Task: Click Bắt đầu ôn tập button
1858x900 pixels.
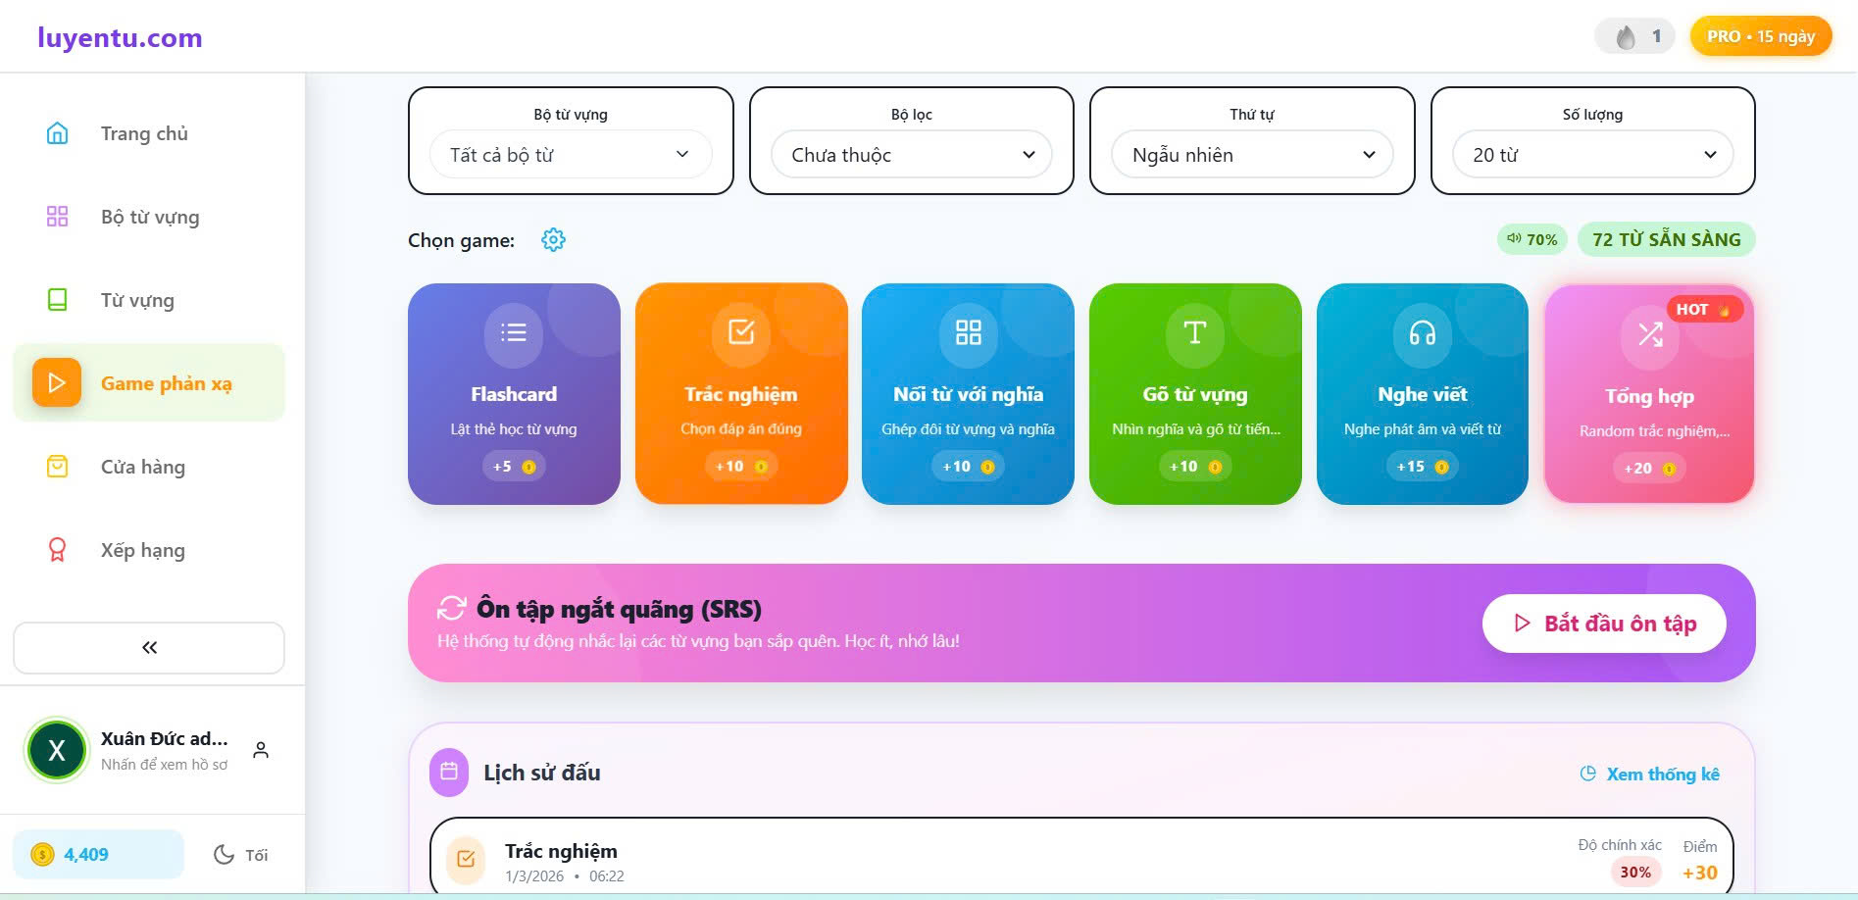Action: click(1604, 624)
